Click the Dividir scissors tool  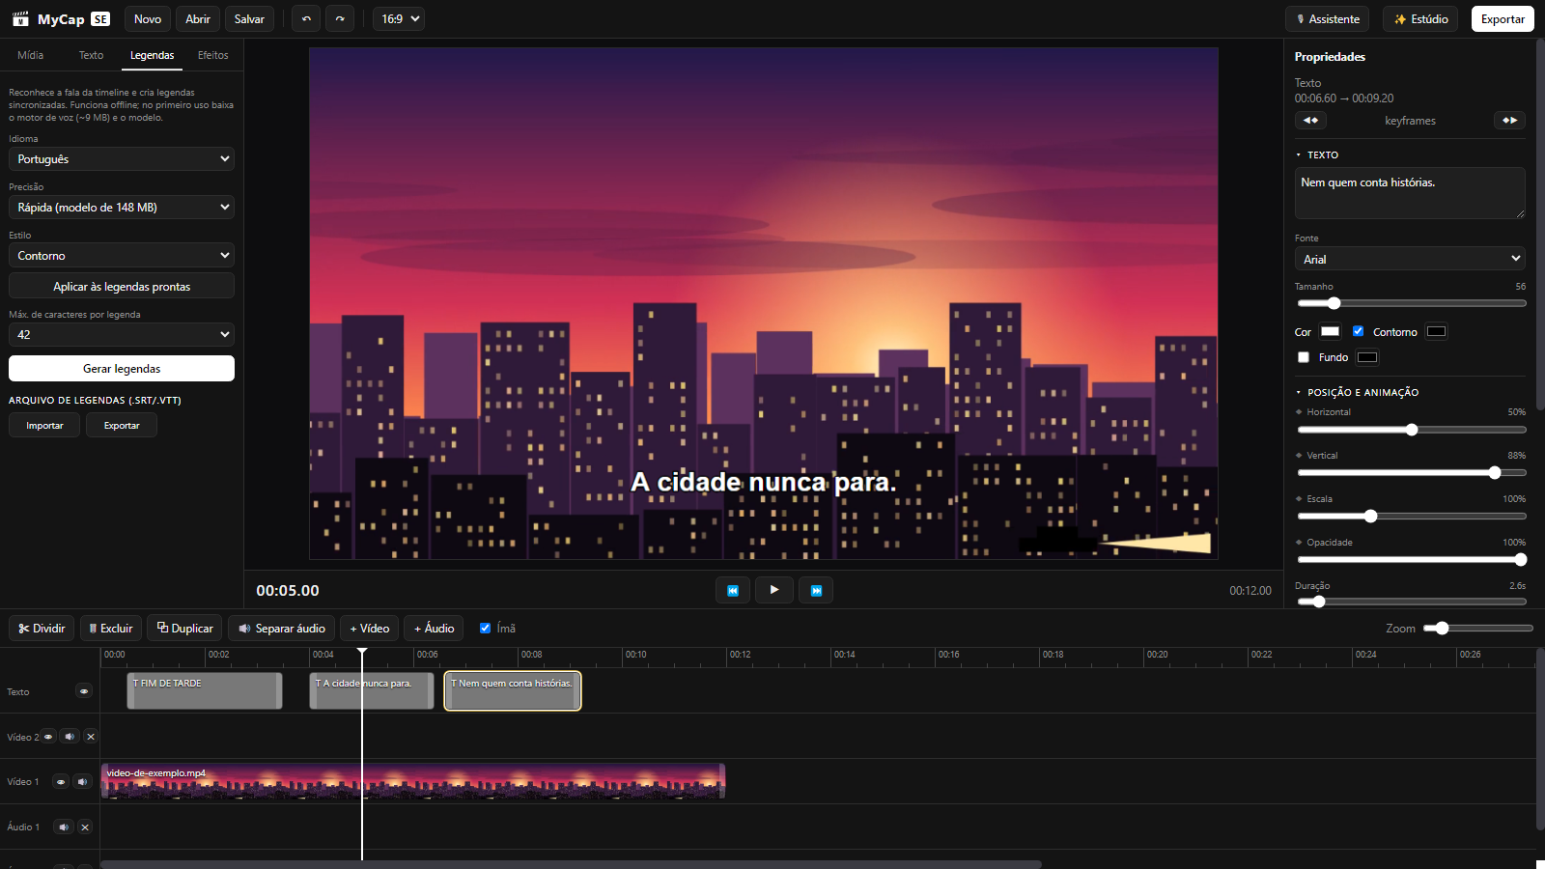[42, 629]
